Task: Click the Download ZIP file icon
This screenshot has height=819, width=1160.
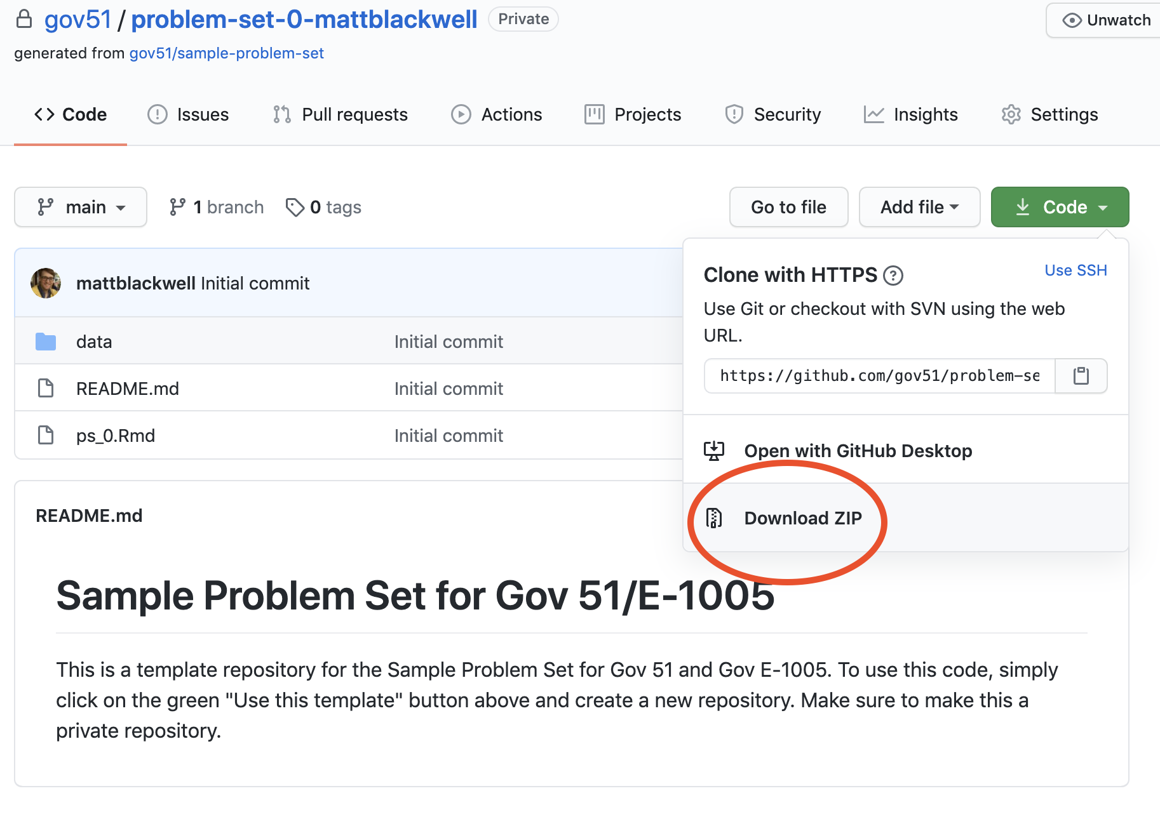Action: 714,518
